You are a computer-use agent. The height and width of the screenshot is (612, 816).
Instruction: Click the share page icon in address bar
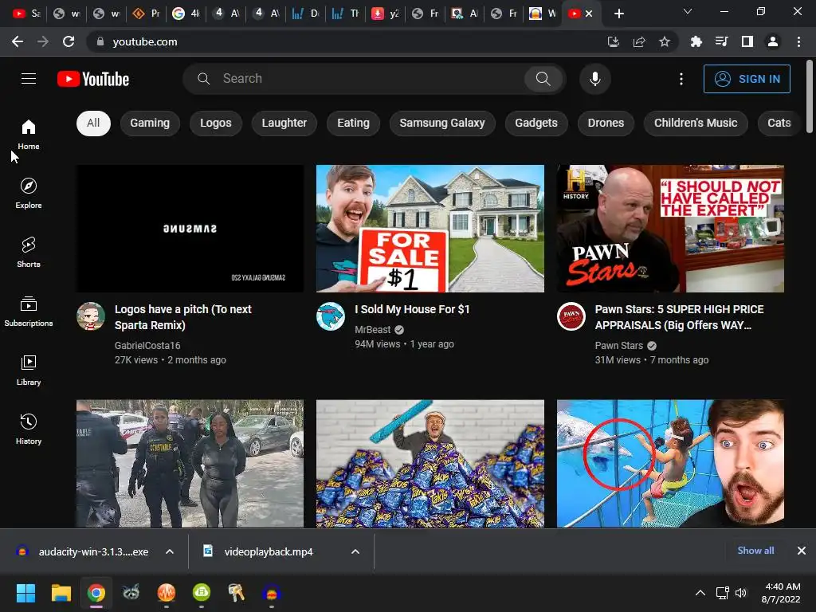[639, 41]
